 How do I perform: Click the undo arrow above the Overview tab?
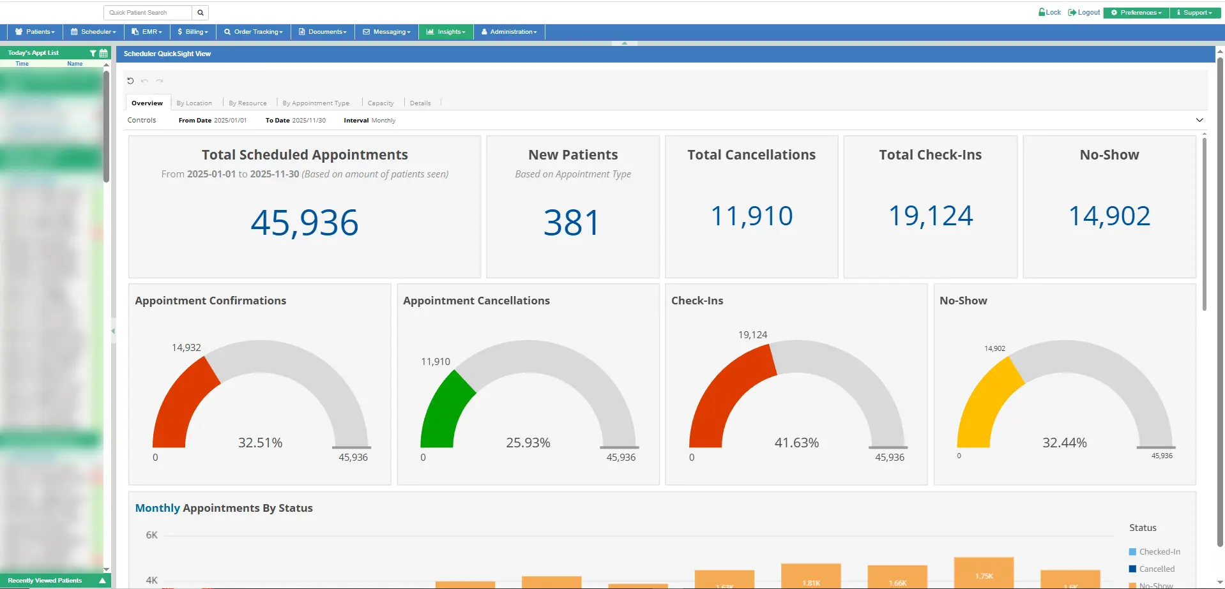[x=144, y=81]
